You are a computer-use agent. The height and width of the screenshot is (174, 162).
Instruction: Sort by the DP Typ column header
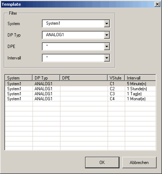(46, 78)
